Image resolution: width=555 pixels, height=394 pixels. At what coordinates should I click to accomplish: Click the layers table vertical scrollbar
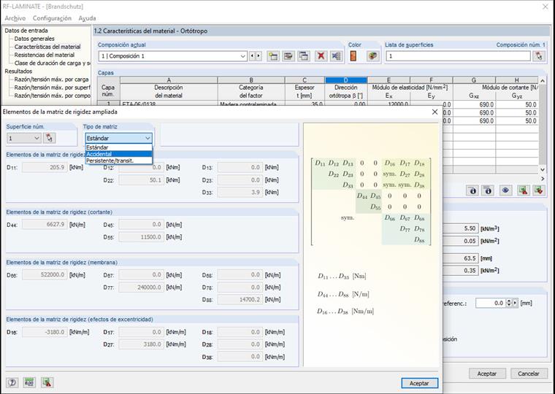coord(543,125)
